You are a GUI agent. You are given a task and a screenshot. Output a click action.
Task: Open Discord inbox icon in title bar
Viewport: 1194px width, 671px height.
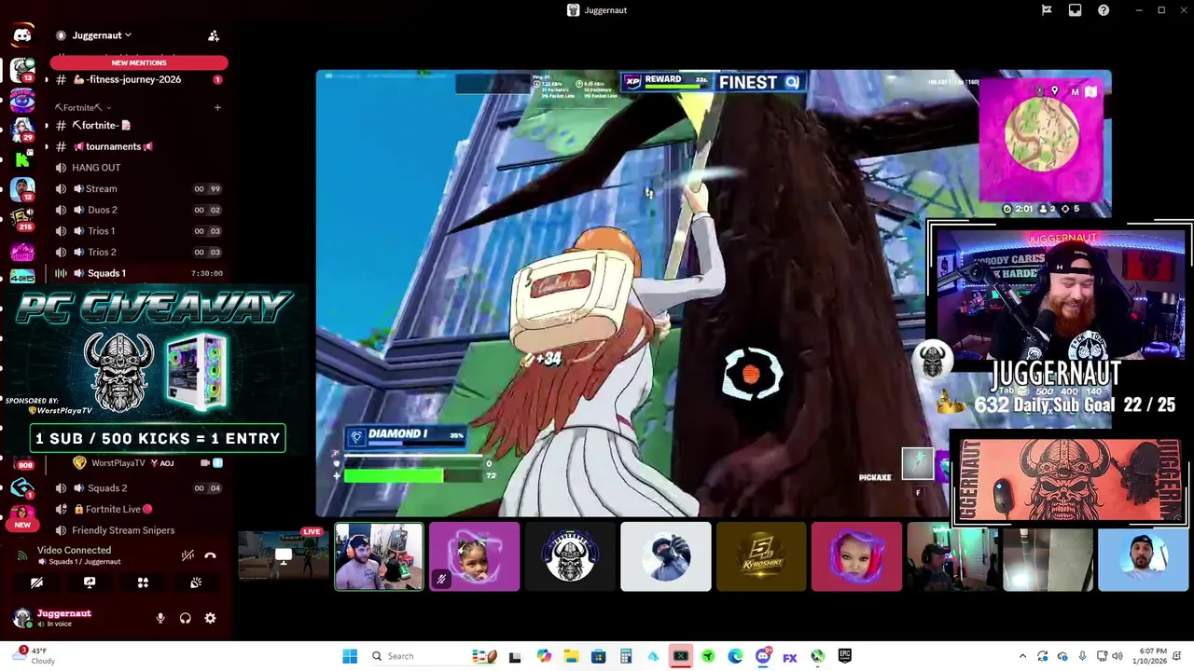(1075, 10)
